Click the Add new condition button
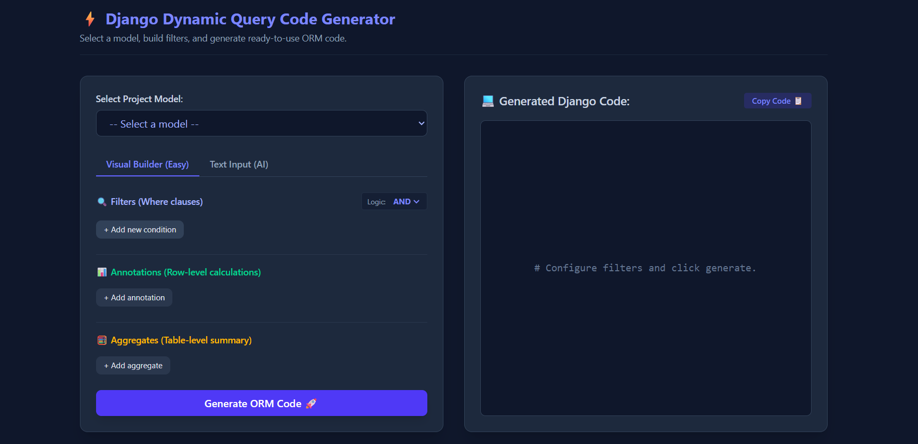Screen dimensions: 918x444 [x=140, y=230]
